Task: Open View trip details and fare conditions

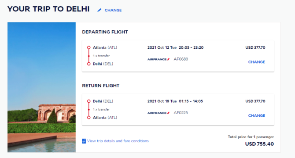Action: pyautogui.click(x=118, y=141)
